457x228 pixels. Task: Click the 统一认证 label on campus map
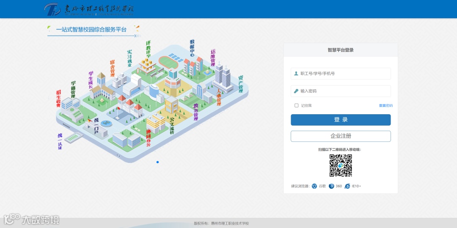60,141
